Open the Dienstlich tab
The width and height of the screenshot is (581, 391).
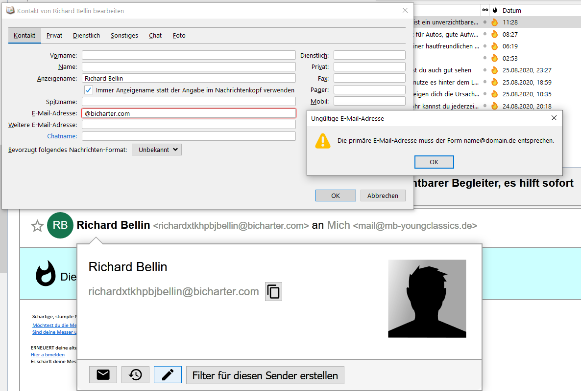click(86, 36)
